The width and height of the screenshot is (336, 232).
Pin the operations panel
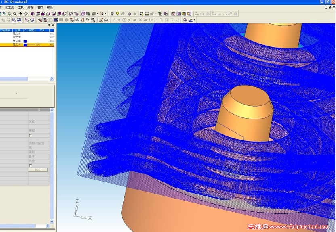pos(49,25)
